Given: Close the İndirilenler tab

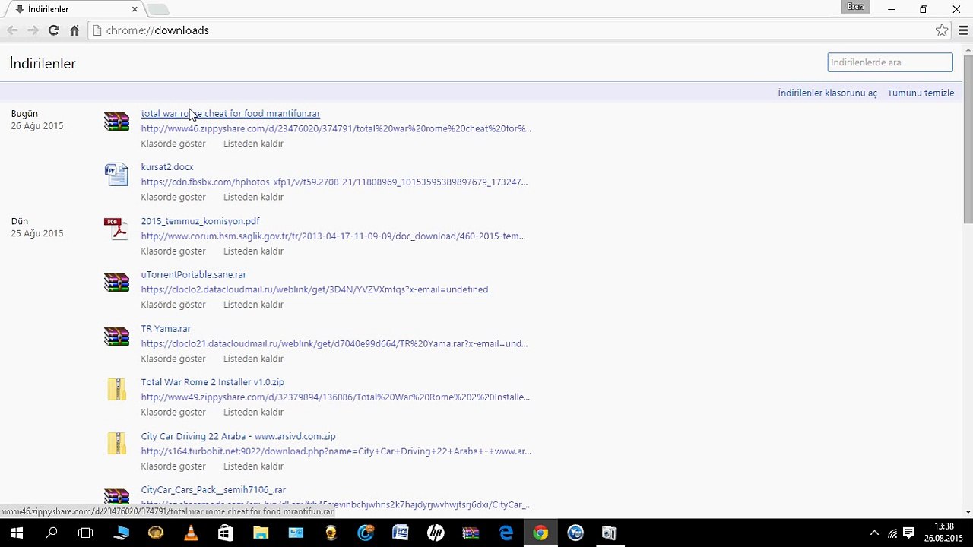Looking at the screenshot, I should [x=135, y=9].
